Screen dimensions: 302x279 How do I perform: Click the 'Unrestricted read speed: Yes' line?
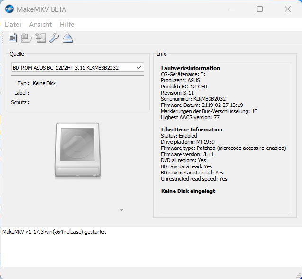(x=194, y=179)
